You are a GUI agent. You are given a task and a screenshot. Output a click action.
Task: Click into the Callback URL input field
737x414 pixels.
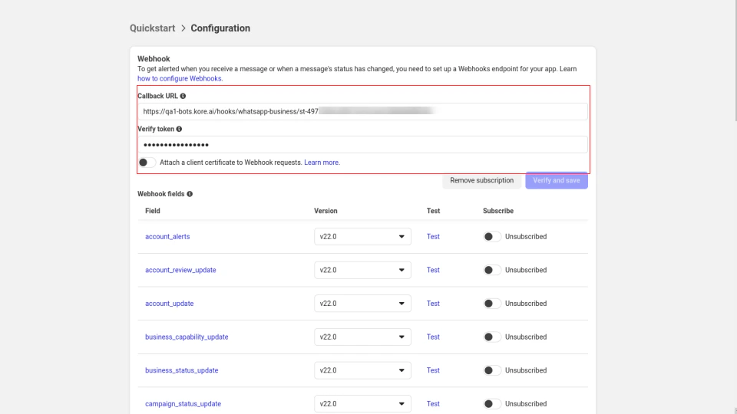click(362, 111)
